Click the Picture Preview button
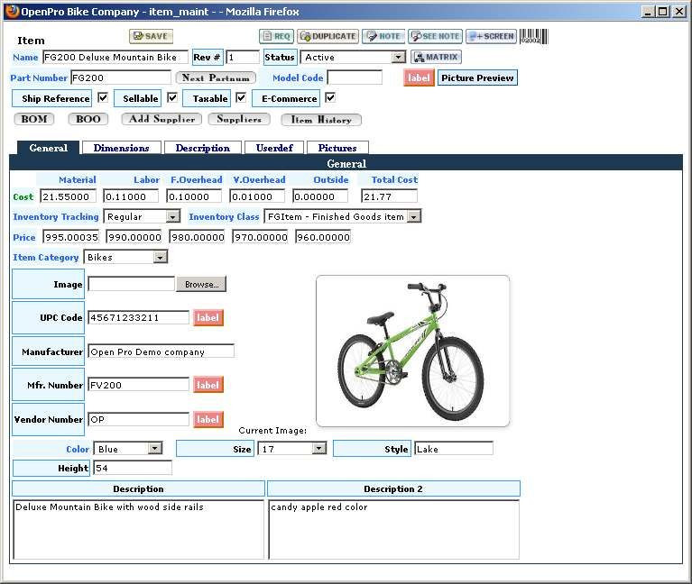 coord(477,78)
